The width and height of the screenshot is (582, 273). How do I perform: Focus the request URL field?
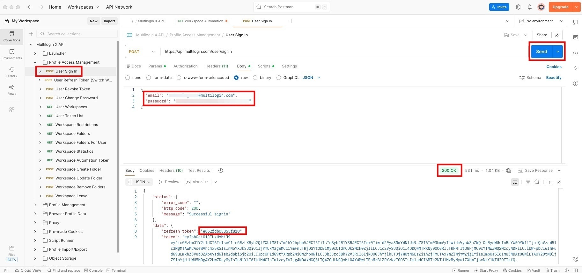tap(344, 52)
